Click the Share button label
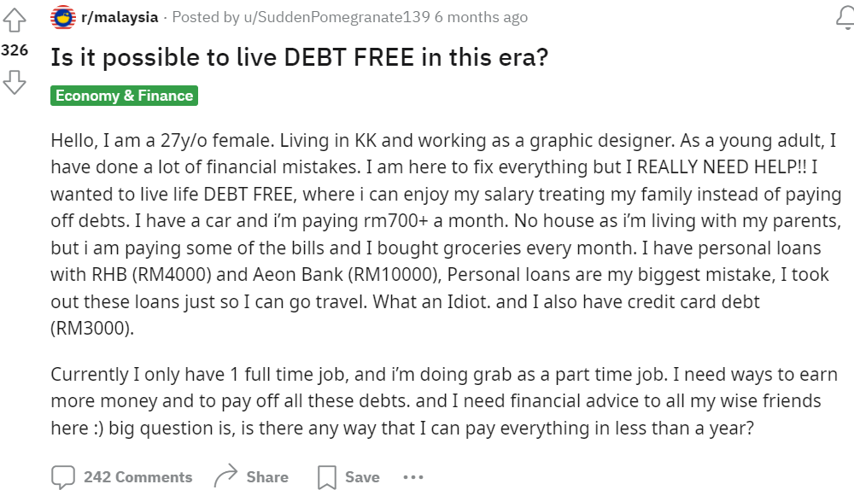Viewport: 854px width, 490px height. click(x=267, y=477)
